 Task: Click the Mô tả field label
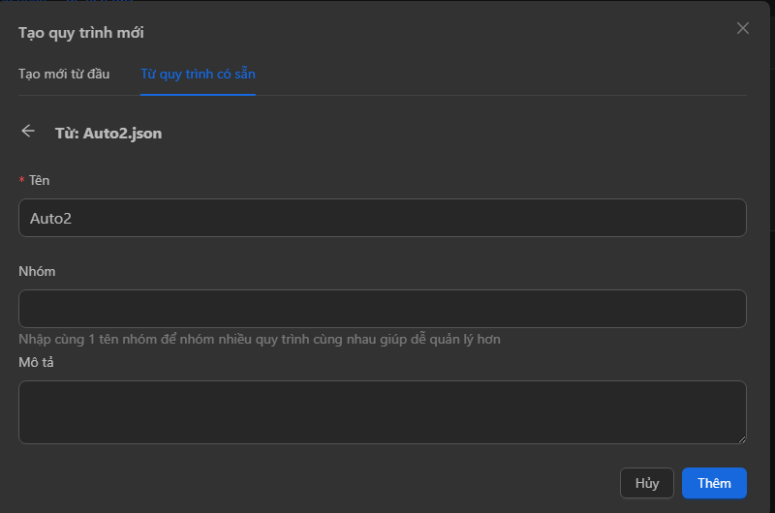click(x=36, y=362)
